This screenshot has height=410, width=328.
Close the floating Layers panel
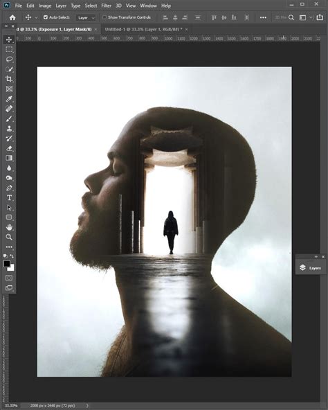click(323, 257)
